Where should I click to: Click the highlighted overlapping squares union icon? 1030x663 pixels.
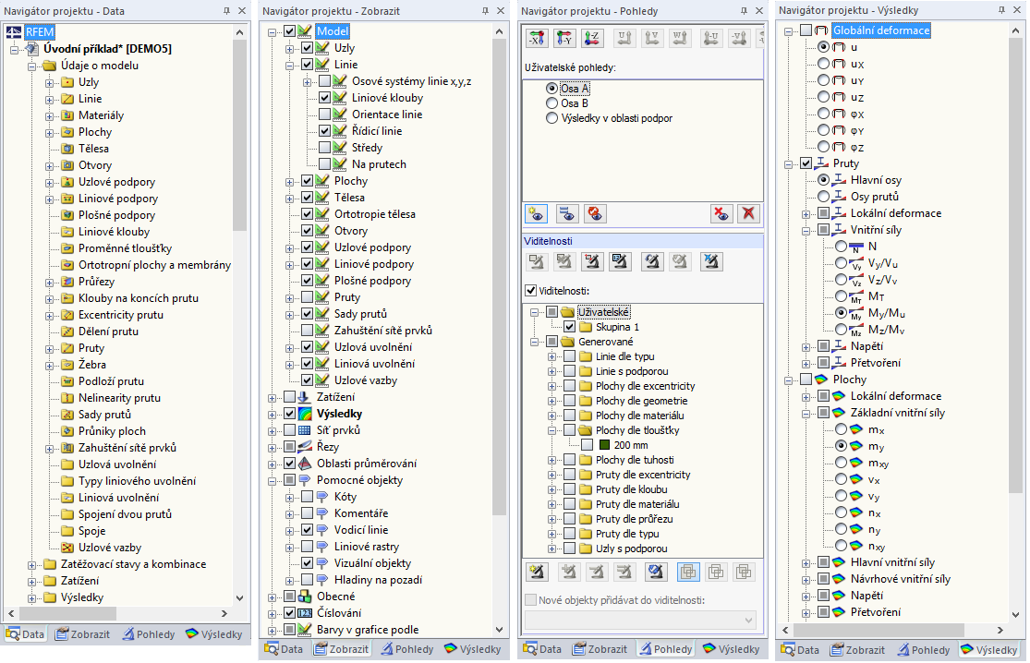(688, 572)
